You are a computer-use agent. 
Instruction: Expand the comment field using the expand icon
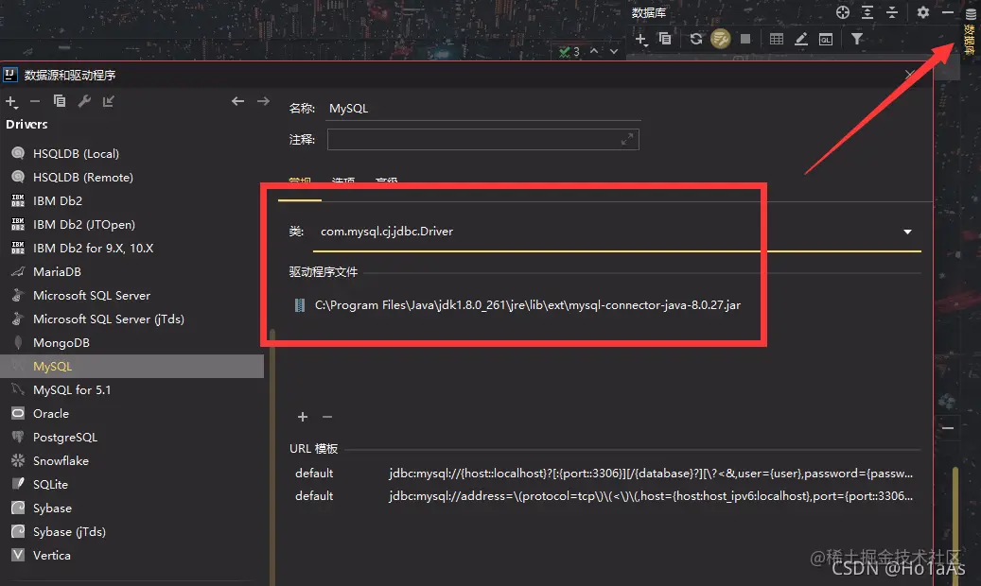click(627, 140)
